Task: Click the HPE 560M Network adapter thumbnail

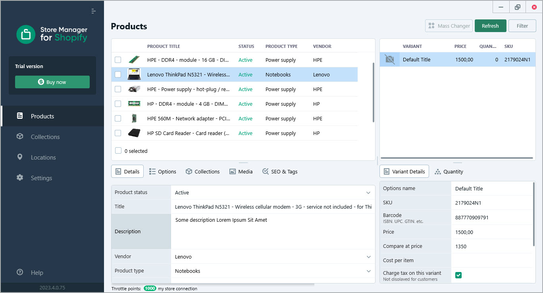Action: (134, 118)
